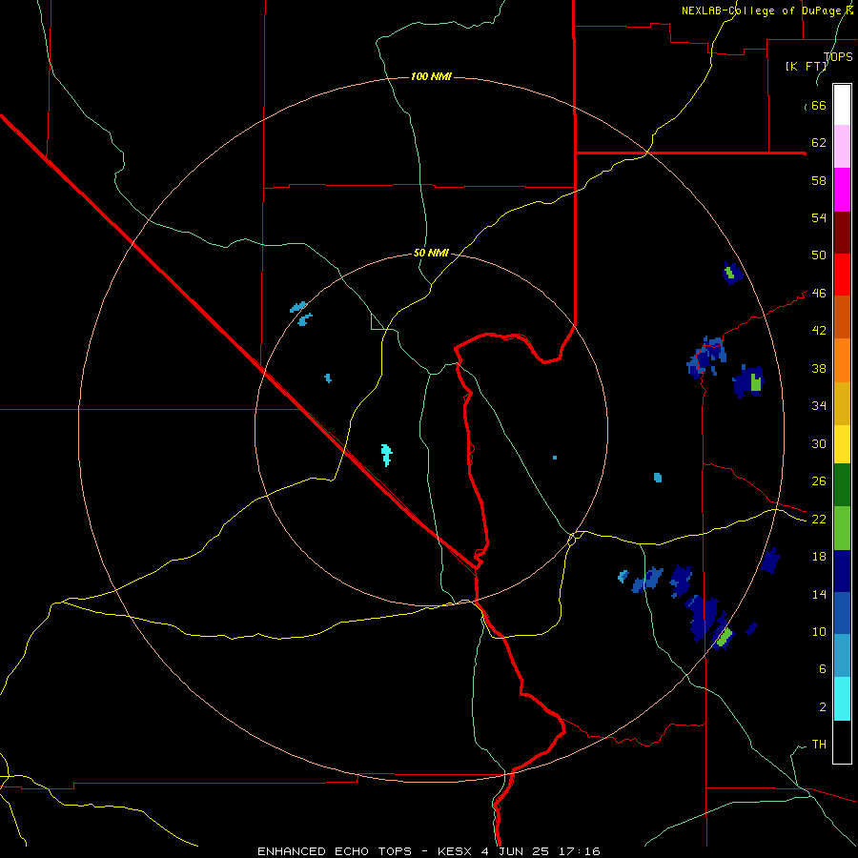This screenshot has width=858, height=858.
Task: Click the "30" legend value
Action: click(819, 443)
